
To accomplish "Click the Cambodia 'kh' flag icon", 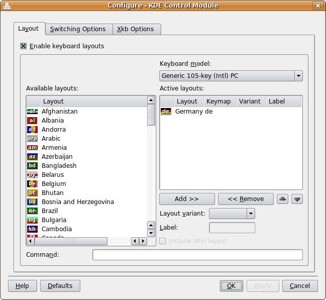I will tap(32, 229).
